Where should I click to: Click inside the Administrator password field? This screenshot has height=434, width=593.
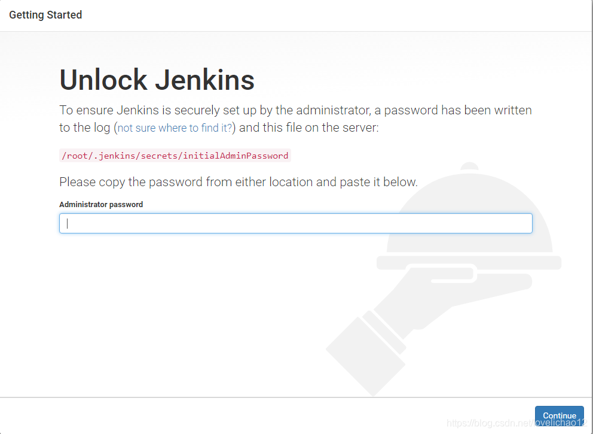pos(295,223)
